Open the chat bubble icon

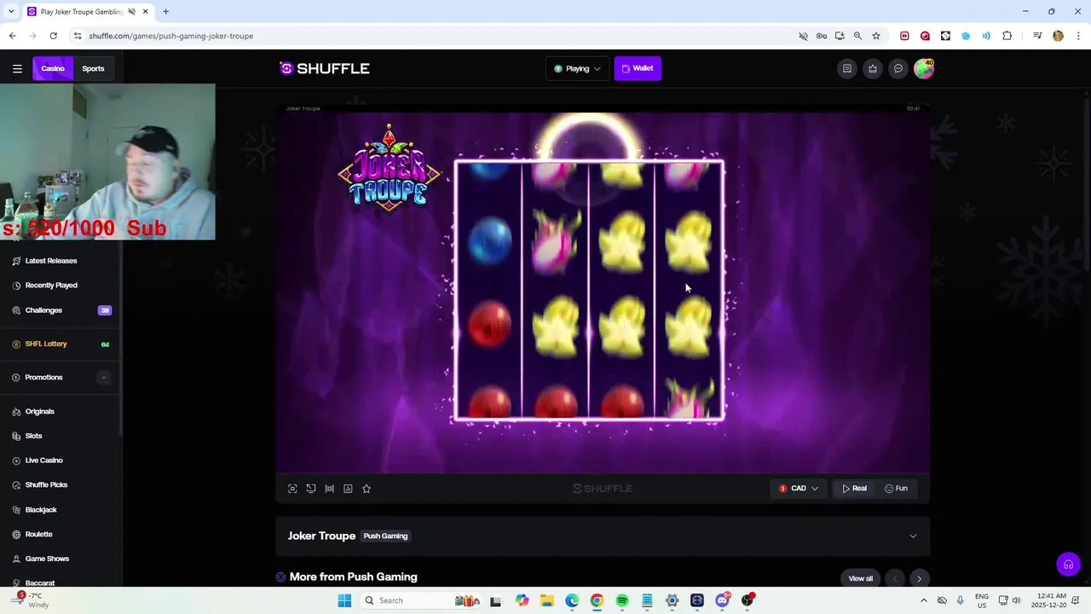click(x=898, y=68)
